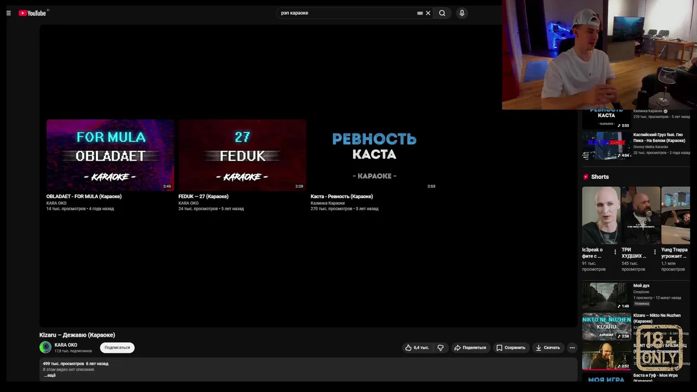Expand the description with '...ещё'
The height and width of the screenshot is (392, 697).
[50, 375]
